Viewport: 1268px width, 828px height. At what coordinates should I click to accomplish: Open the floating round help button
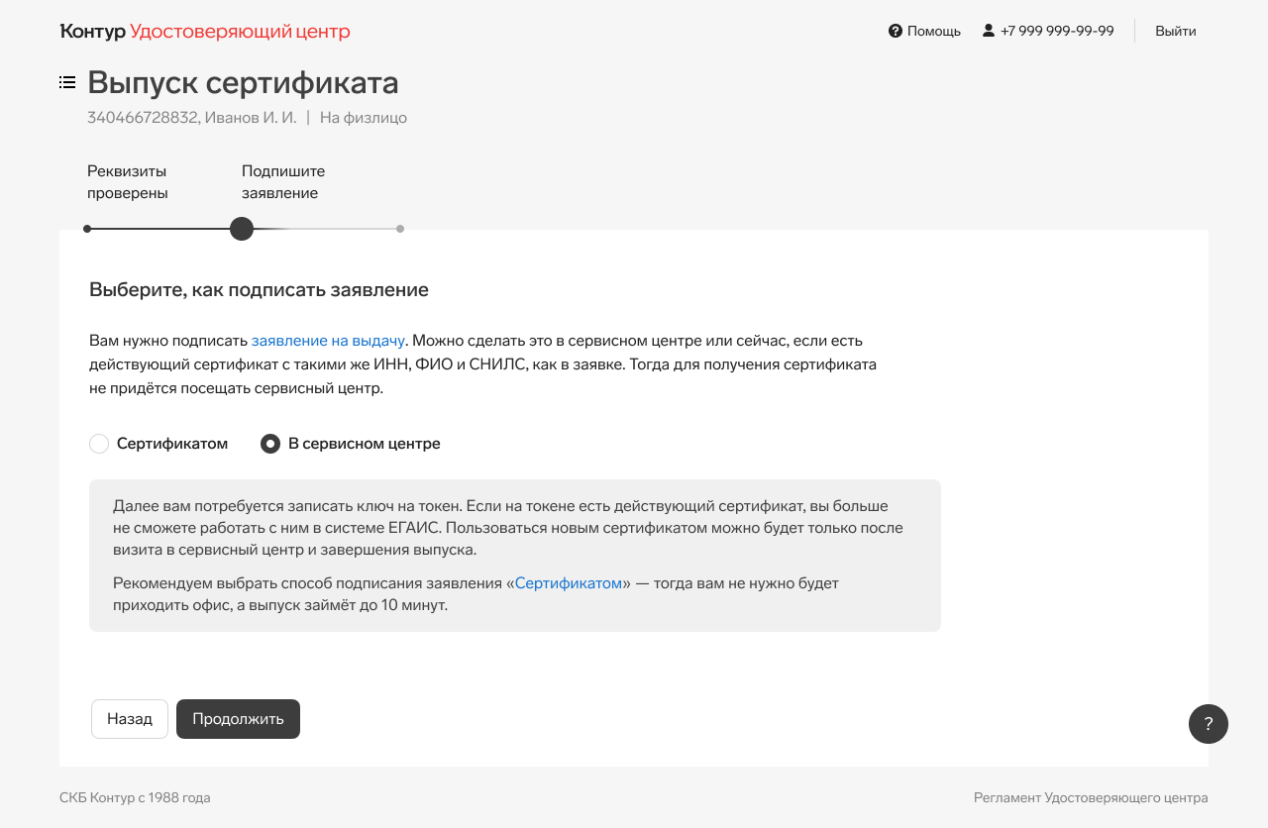(1208, 724)
